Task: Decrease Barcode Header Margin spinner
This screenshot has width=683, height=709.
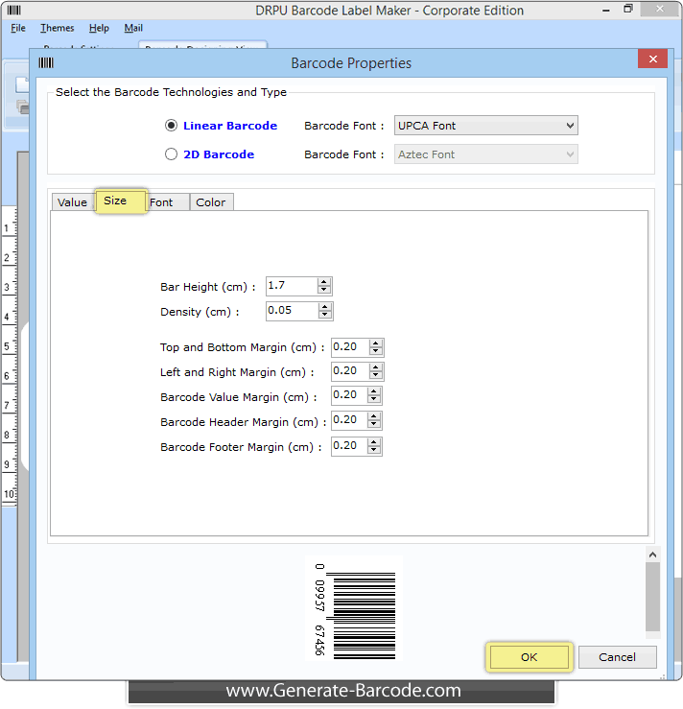Action: coord(375,424)
